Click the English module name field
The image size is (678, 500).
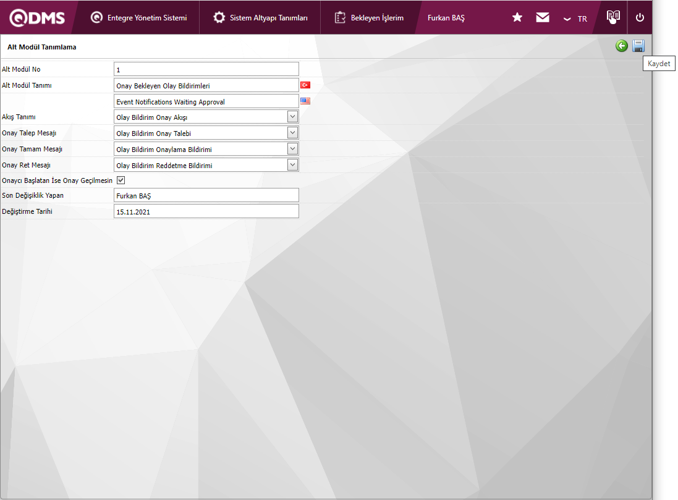click(x=206, y=101)
